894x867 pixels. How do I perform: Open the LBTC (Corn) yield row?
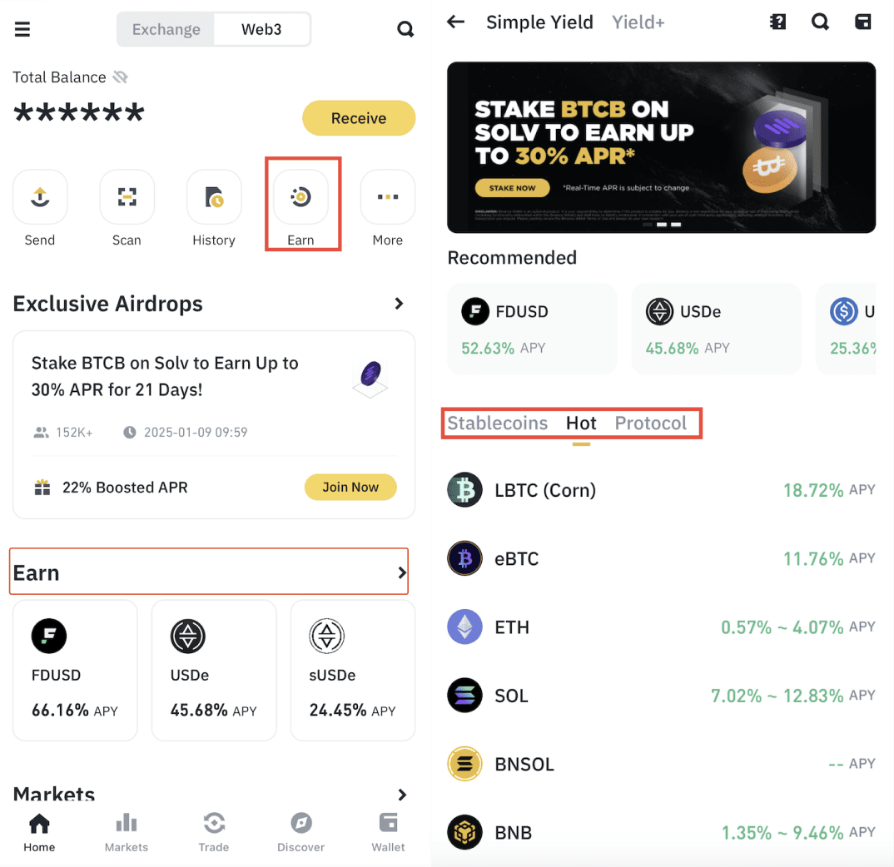661,490
